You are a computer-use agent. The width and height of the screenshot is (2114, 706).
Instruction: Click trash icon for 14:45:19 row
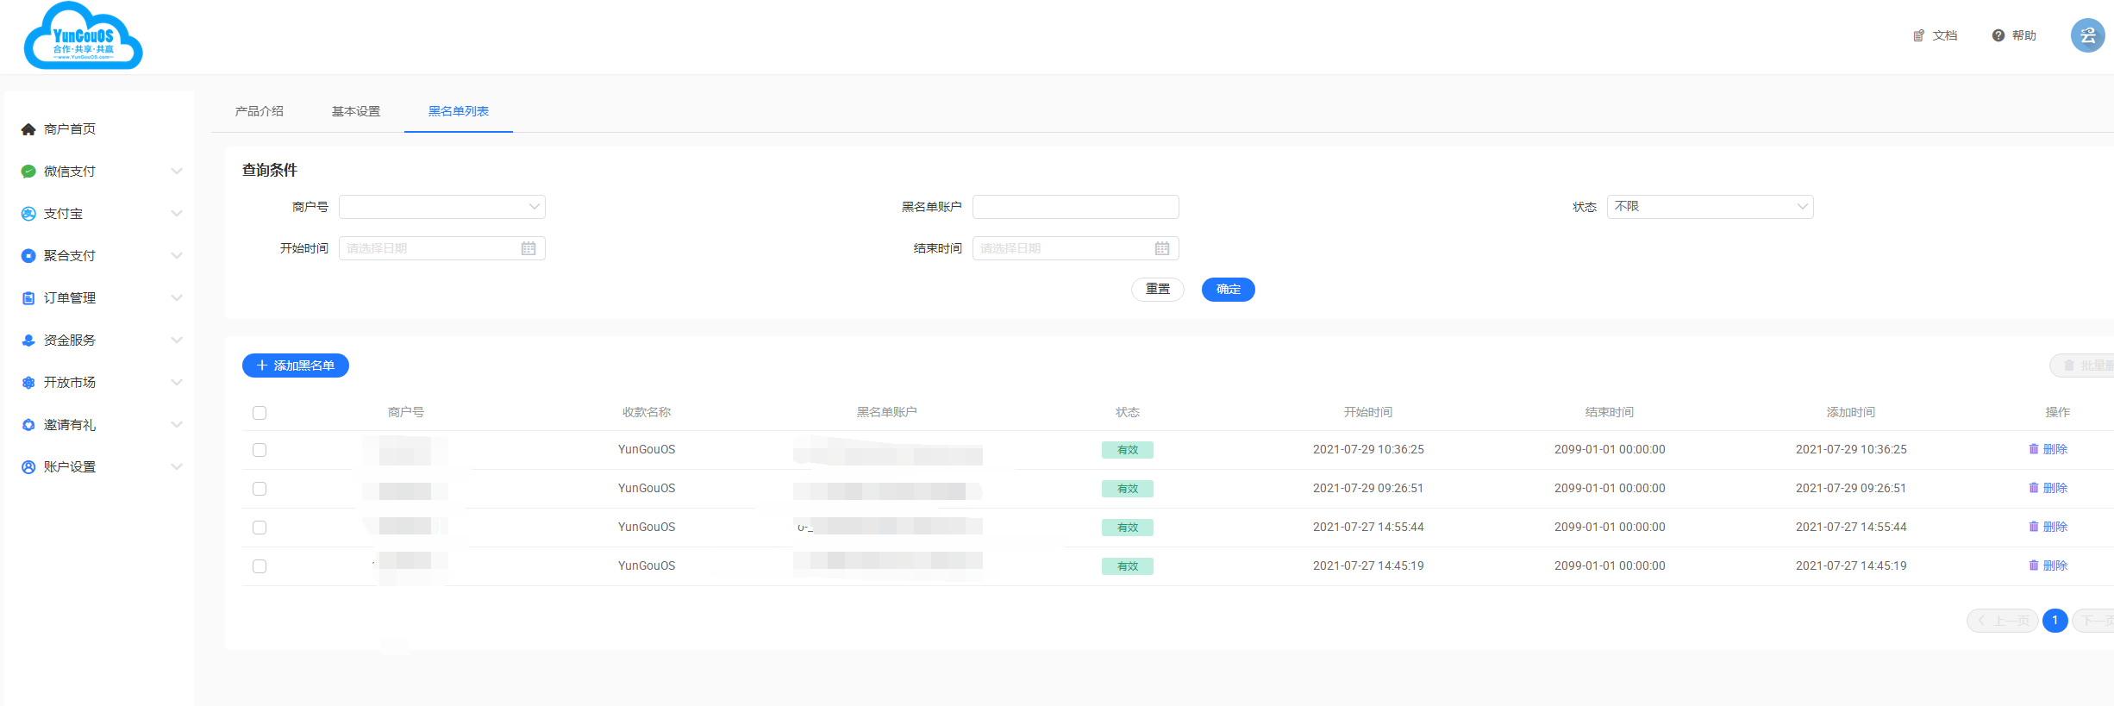point(2034,565)
